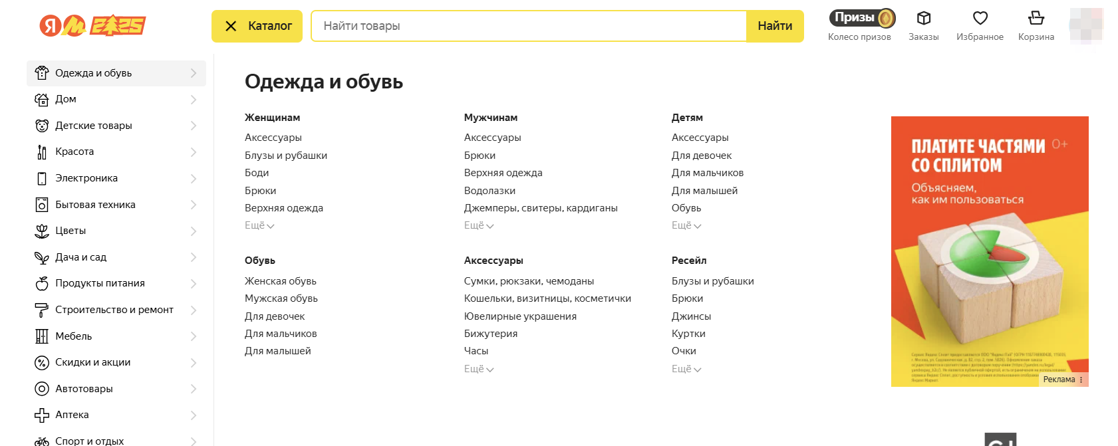Click the chevron on Аптека row
Image resolution: width=1118 pixels, height=446 pixels.
click(x=194, y=415)
